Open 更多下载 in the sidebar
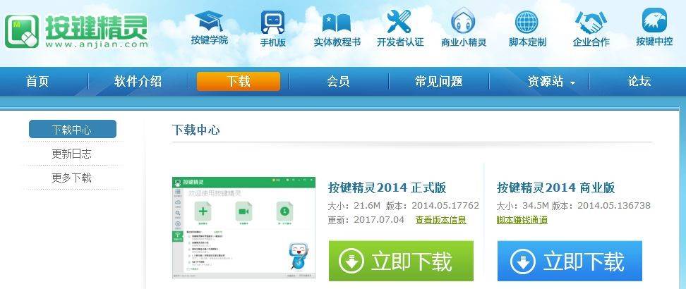The width and height of the screenshot is (686, 289). point(71,178)
